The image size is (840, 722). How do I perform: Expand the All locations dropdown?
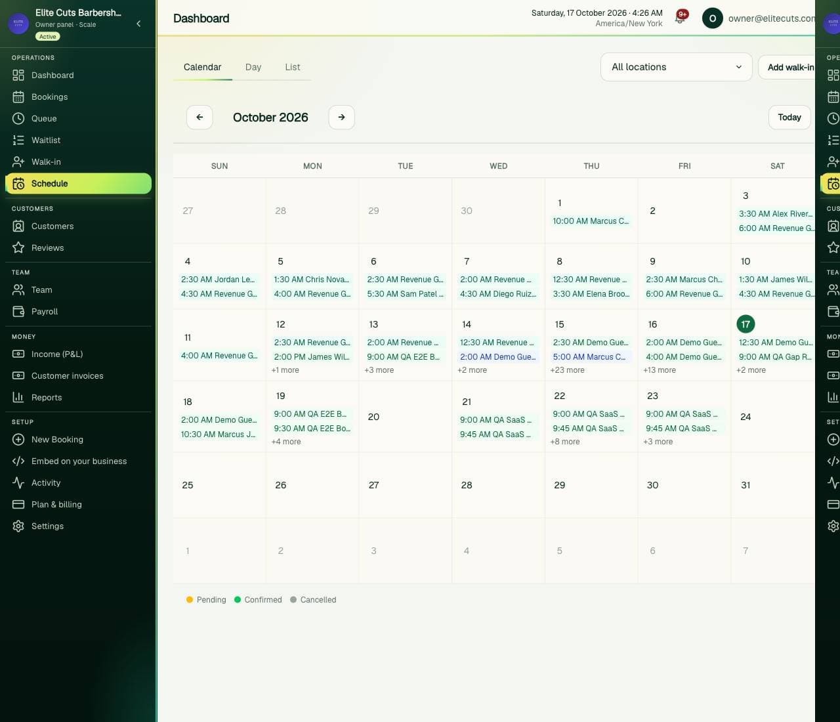tap(676, 67)
